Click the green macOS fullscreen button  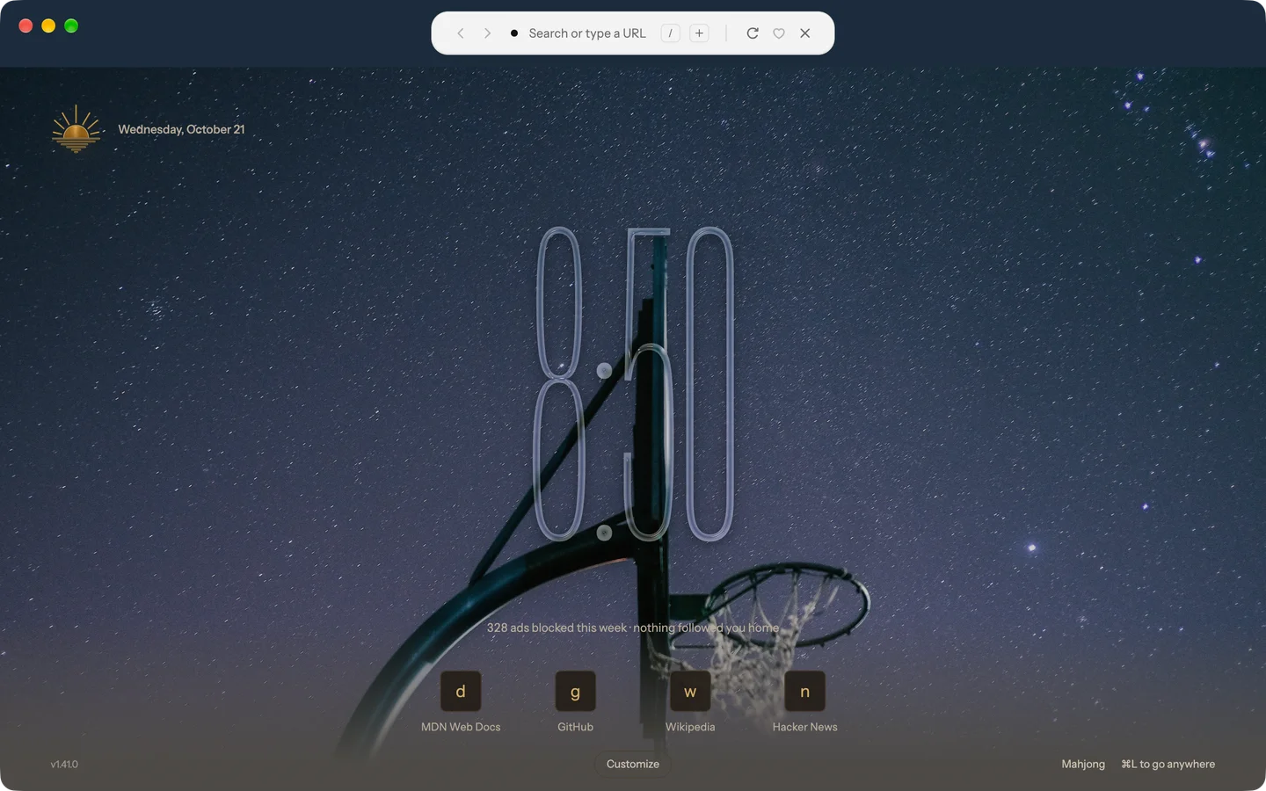[x=71, y=25]
